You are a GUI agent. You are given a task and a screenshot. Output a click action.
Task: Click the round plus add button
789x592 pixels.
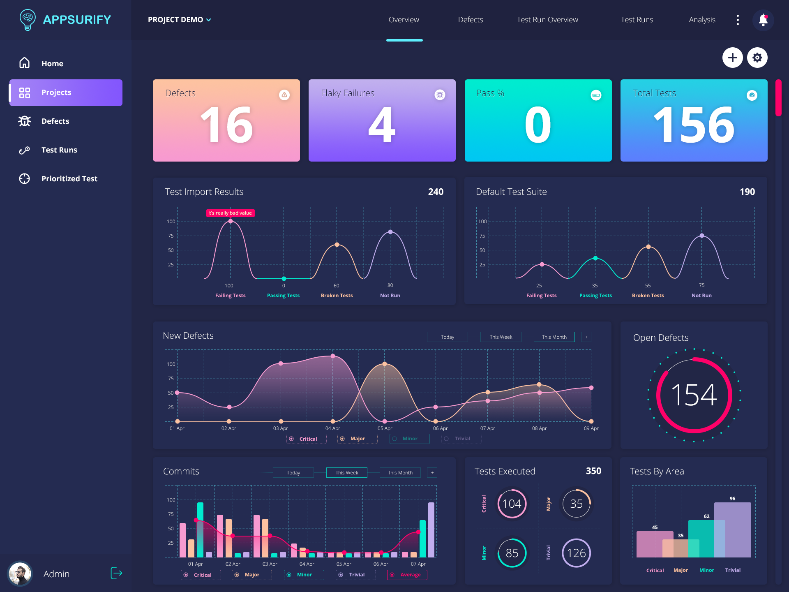coord(732,58)
